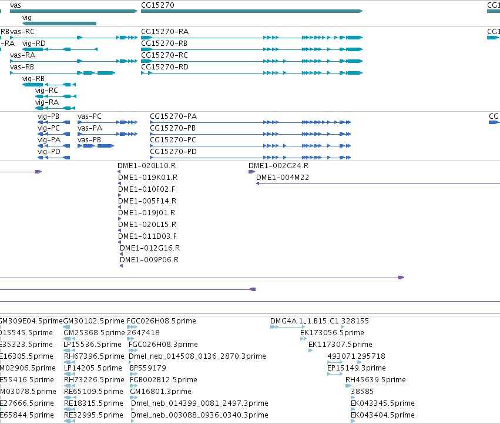Click DME1-019J01.R clone label
The height and width of the screenshot is (424, 500).
(x=147, y=213)
